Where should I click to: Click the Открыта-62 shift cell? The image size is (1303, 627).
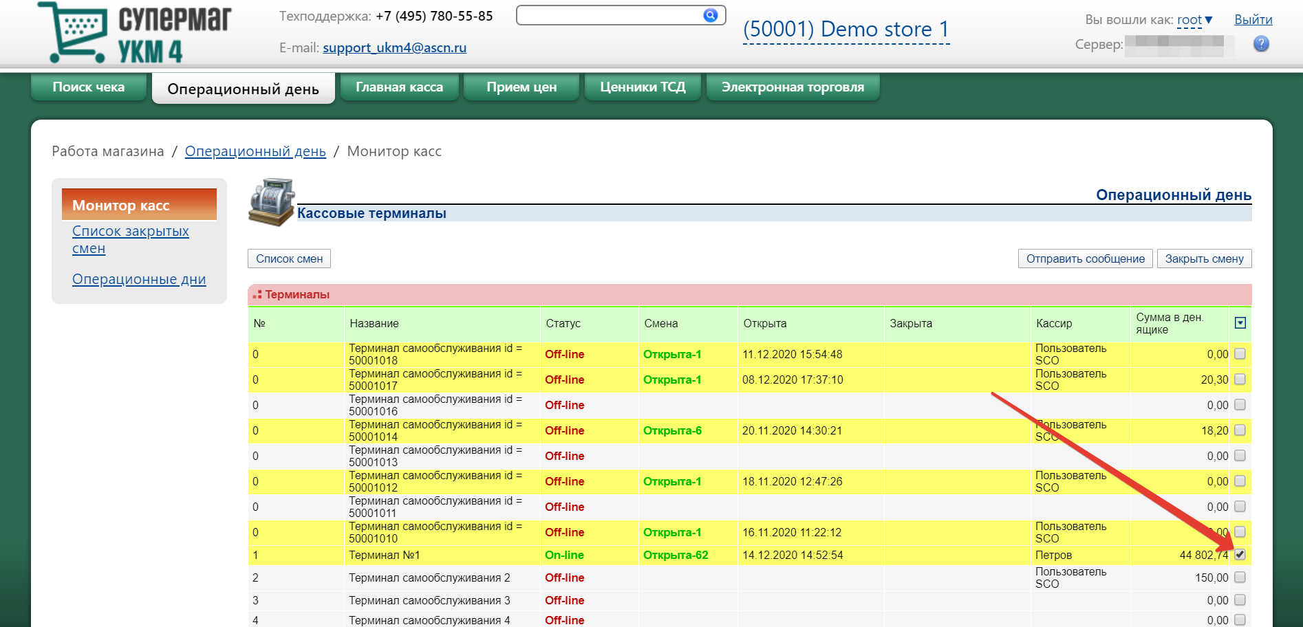click(676, 555)
